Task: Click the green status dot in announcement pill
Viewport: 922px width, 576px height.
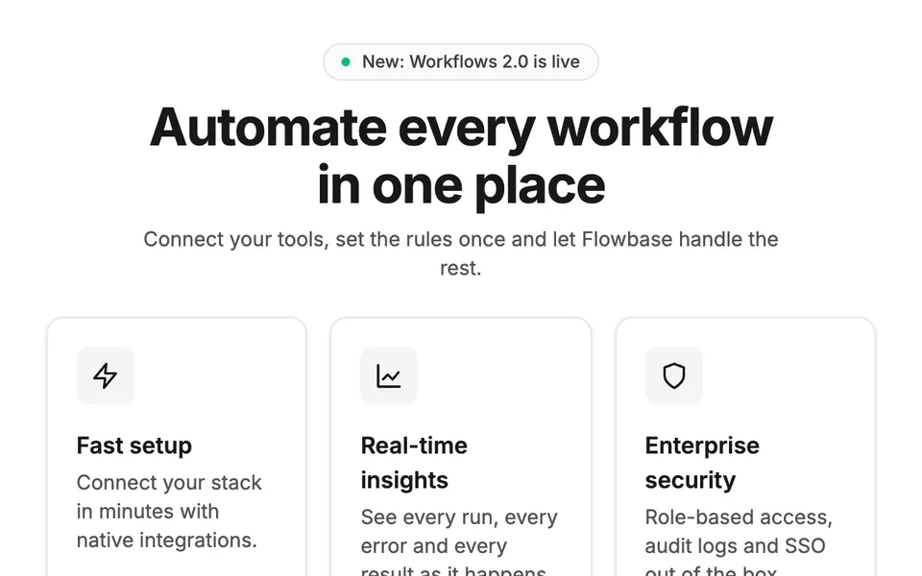Action: coord(346,61)
